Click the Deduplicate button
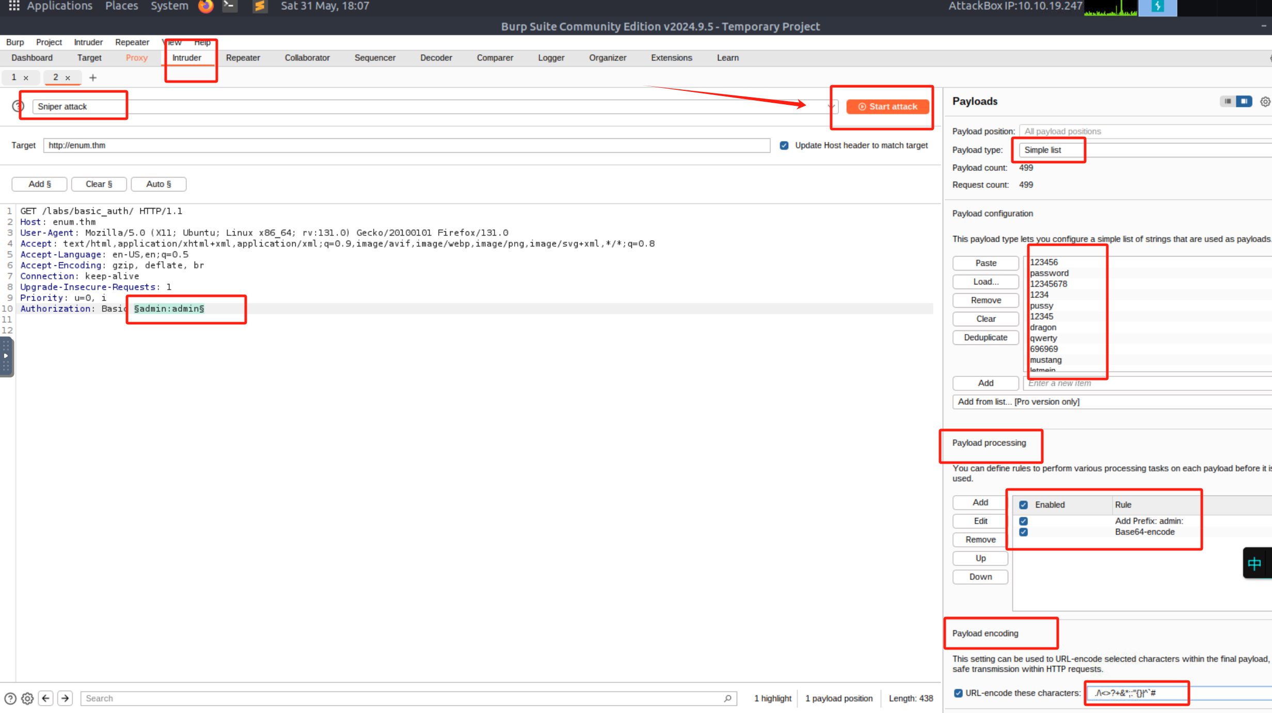Viewport: 1272px width, 713px height. (985, 338)
